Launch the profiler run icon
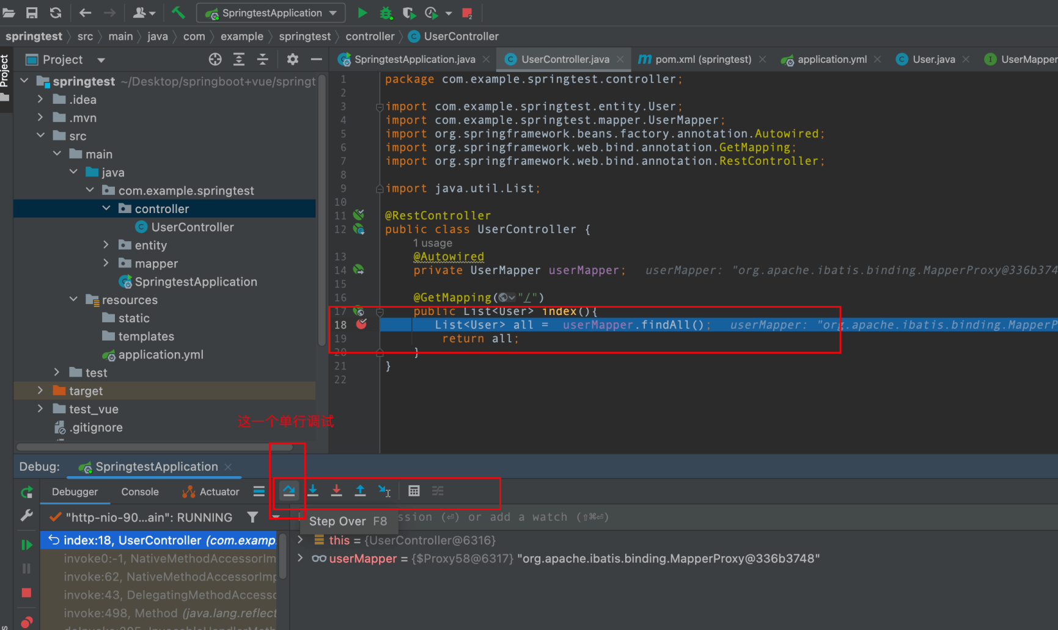This screenshot has height=630, width=1058. click(x=432, y=13)
